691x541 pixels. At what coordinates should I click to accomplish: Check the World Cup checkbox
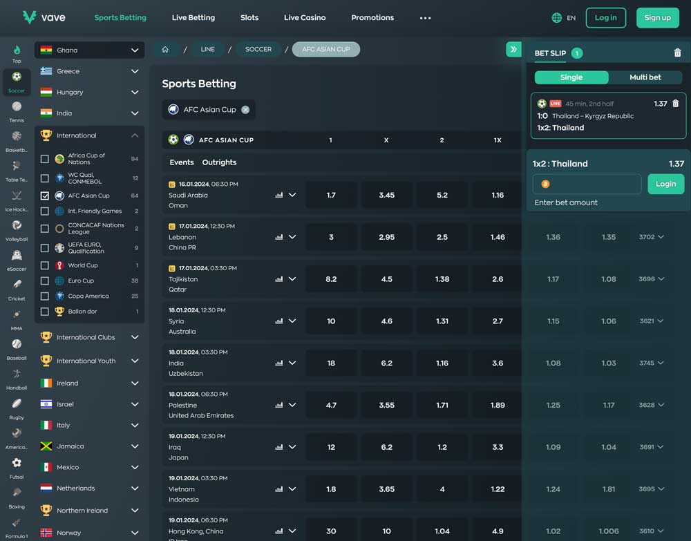click(44, 265)
